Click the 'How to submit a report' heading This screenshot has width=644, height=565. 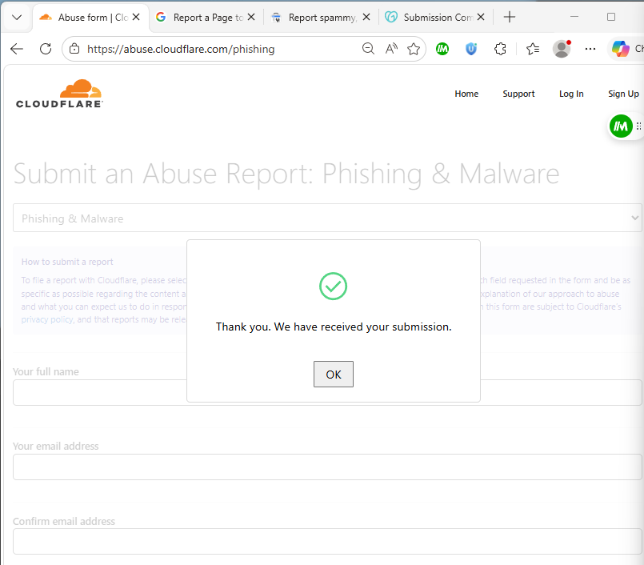point(67,262)
